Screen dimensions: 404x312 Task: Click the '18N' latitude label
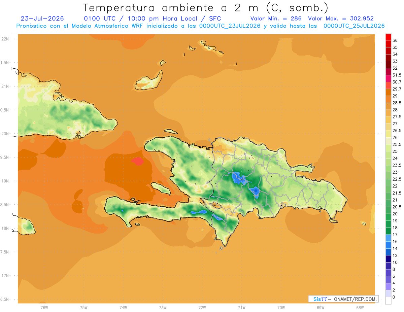click(5, 229)
